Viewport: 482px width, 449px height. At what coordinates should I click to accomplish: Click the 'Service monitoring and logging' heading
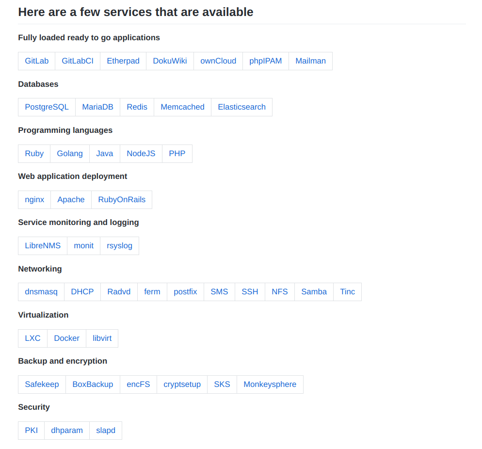coord(79,223)
